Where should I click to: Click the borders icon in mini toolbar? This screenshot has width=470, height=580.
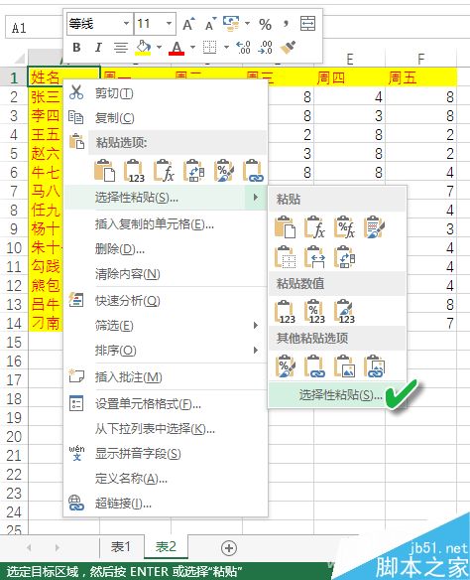coord(209,48)
